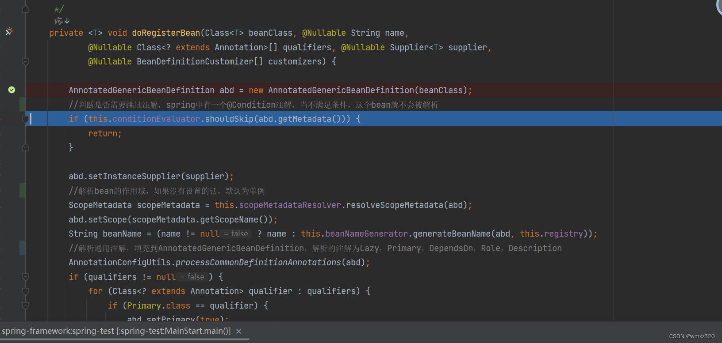The image size is (722, 343).
Task: Click Supplier<T> parameter type
Action: pyautogui.click(x=416, y=48)
